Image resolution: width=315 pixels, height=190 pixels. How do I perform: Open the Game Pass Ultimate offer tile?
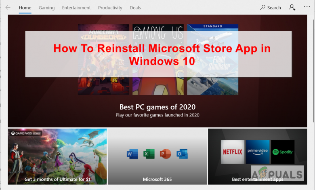[x=57, y=156]
